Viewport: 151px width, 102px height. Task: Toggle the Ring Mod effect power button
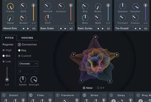pos(138,95)
